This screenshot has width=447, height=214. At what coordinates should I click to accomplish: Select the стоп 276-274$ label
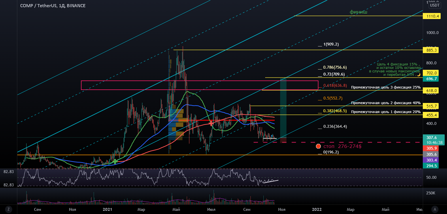pos(342,147)
